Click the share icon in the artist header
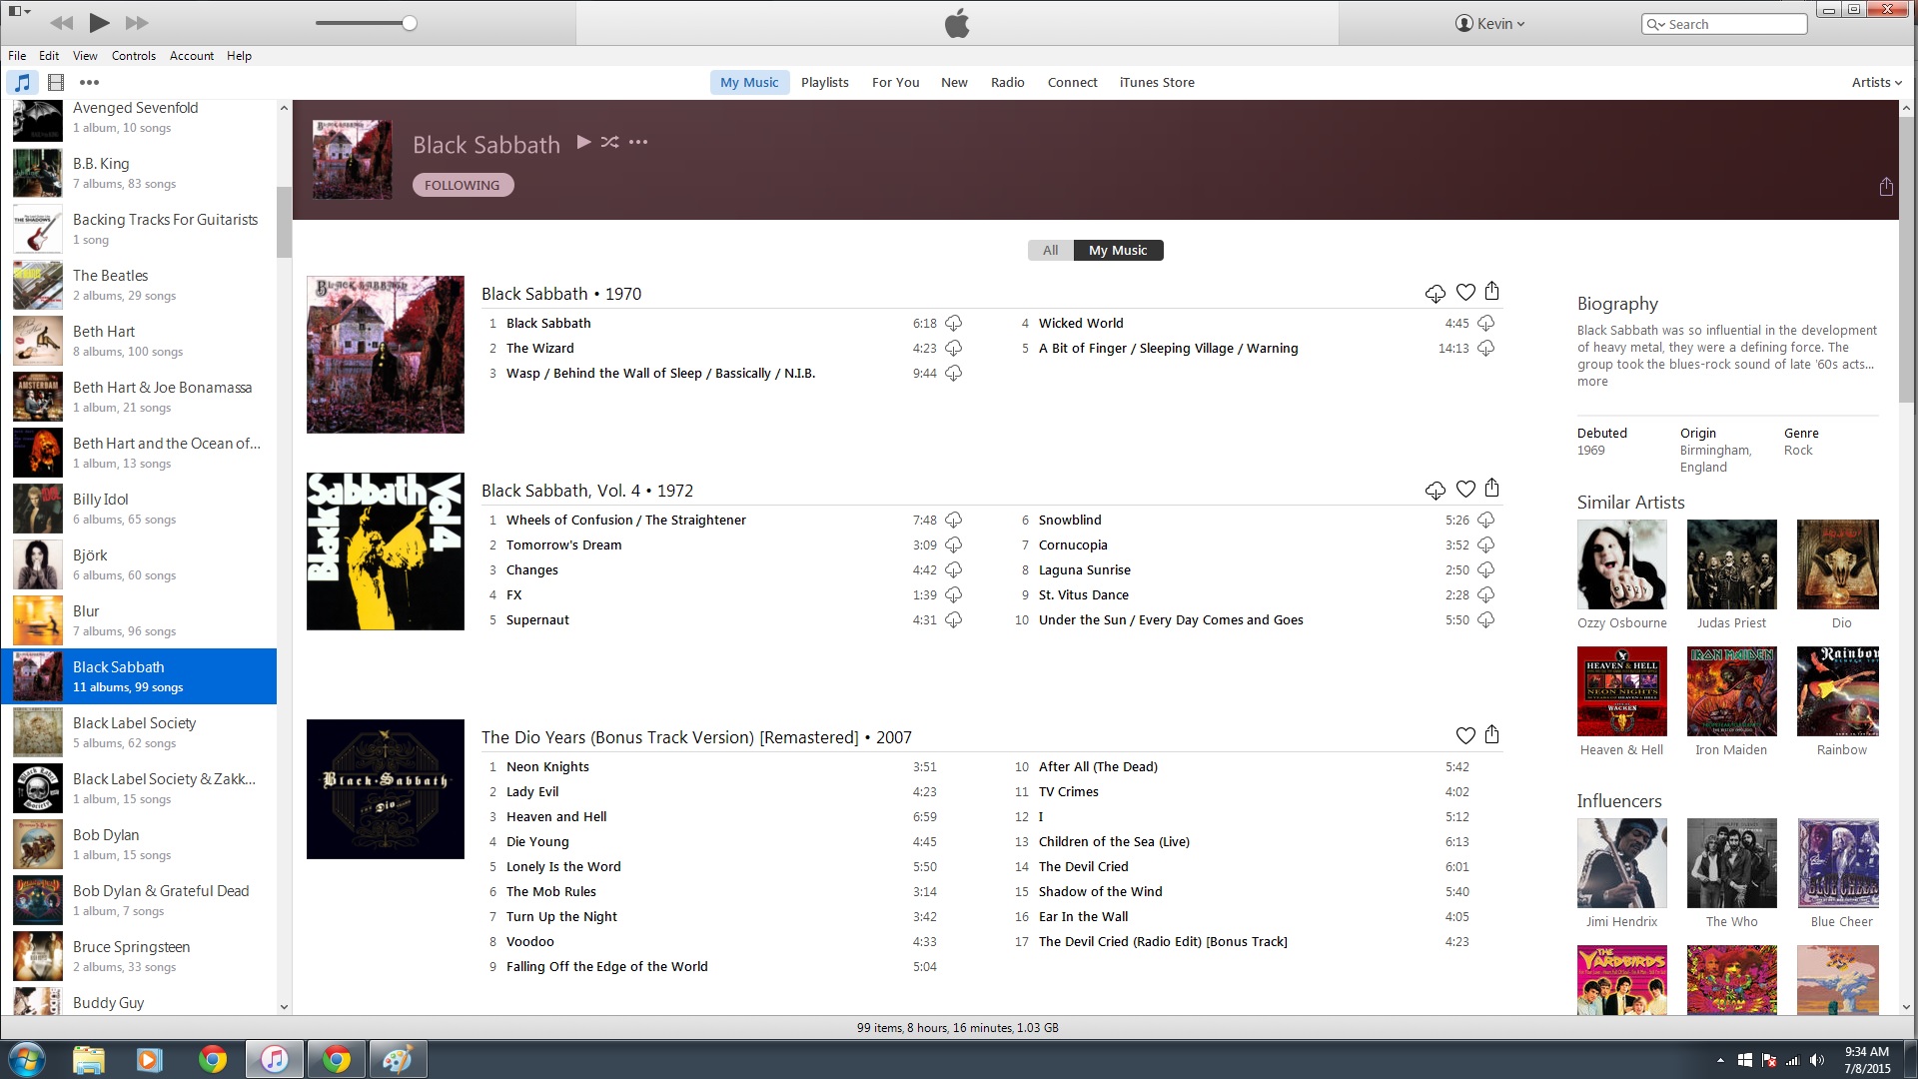The height and width of the screenshot is (1079, 1918). pos(1885,187)
